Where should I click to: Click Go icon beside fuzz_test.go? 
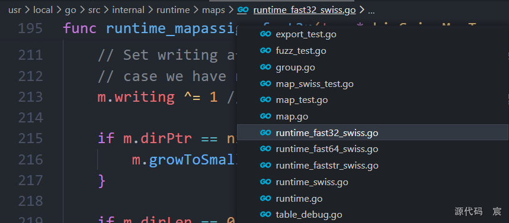click(265, 50)
